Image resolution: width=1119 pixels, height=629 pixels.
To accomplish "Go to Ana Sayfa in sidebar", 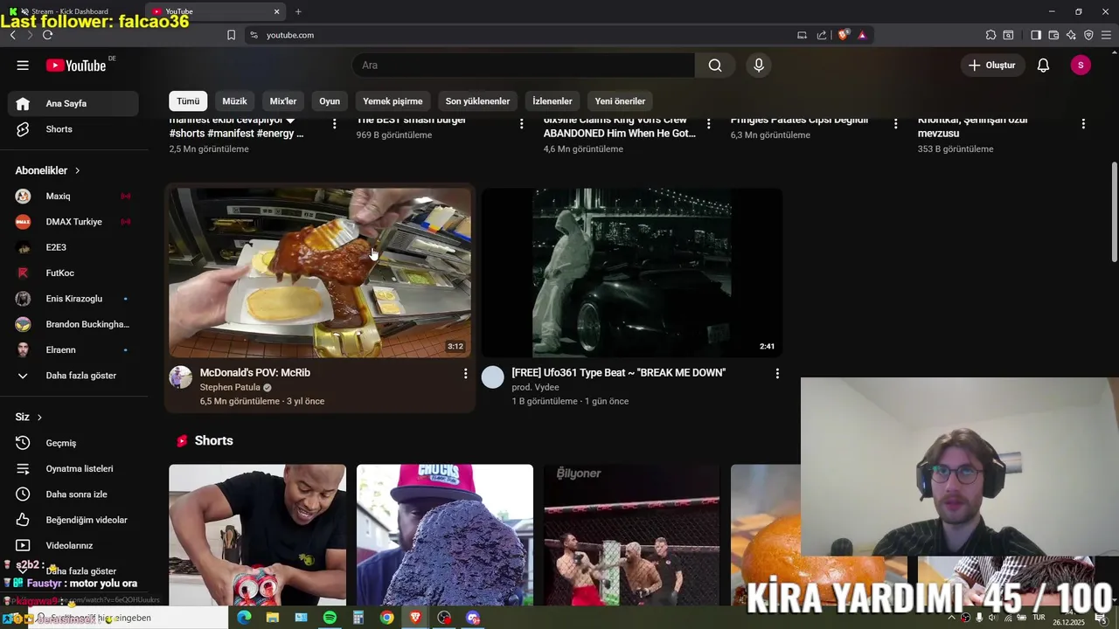I will [73, 103].
